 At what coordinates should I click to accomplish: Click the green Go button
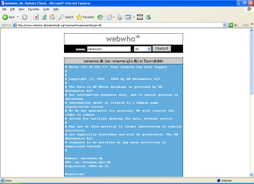click(233, 25)
